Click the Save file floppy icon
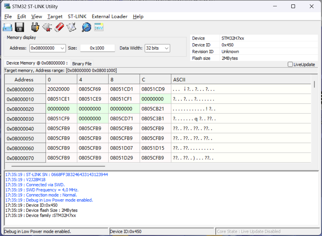The height and width of the screenshot is (236, 322). pos(19,27)
